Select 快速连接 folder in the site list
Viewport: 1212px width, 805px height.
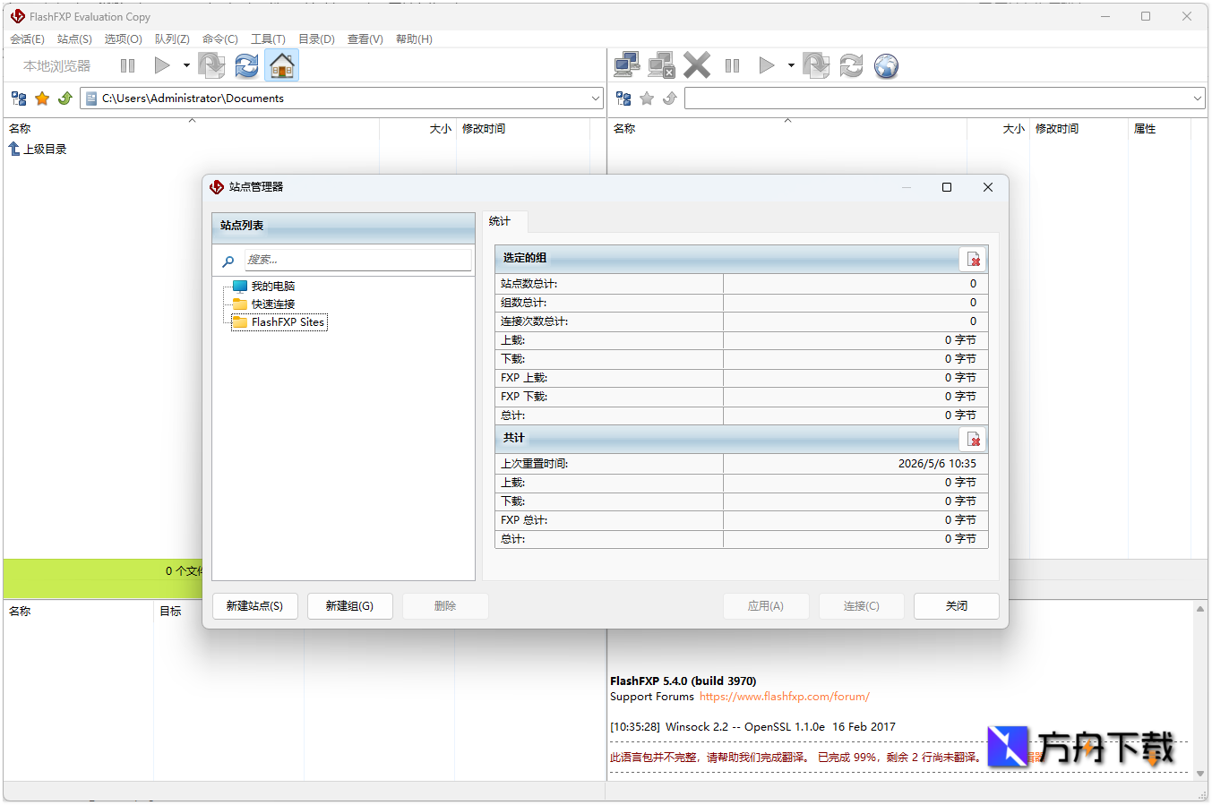point(272,304)
